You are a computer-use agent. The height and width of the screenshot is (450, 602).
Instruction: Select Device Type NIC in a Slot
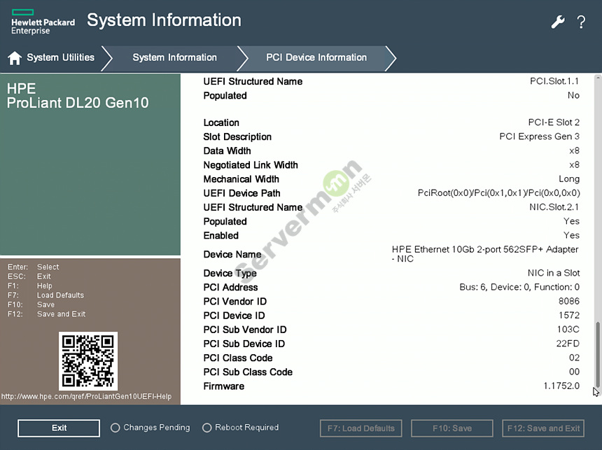click(554, 273)
